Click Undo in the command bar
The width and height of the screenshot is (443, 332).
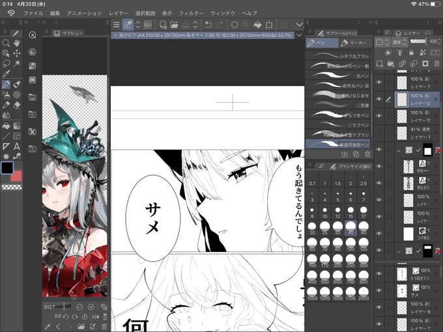point(208,25)
